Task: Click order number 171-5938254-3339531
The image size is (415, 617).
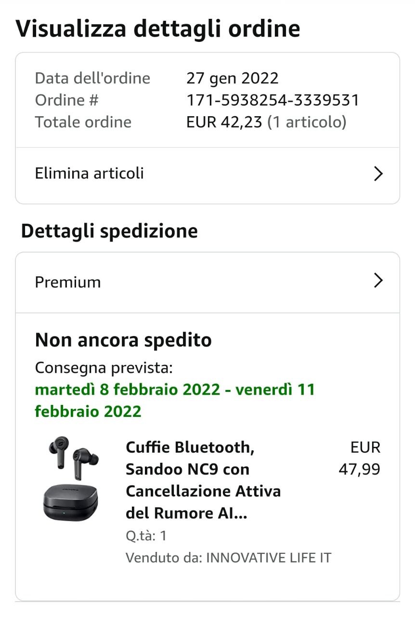Action: point(272,100)
